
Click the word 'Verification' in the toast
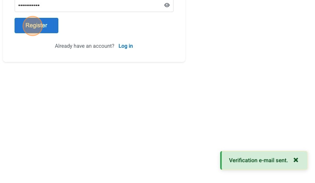coord(243,161)
